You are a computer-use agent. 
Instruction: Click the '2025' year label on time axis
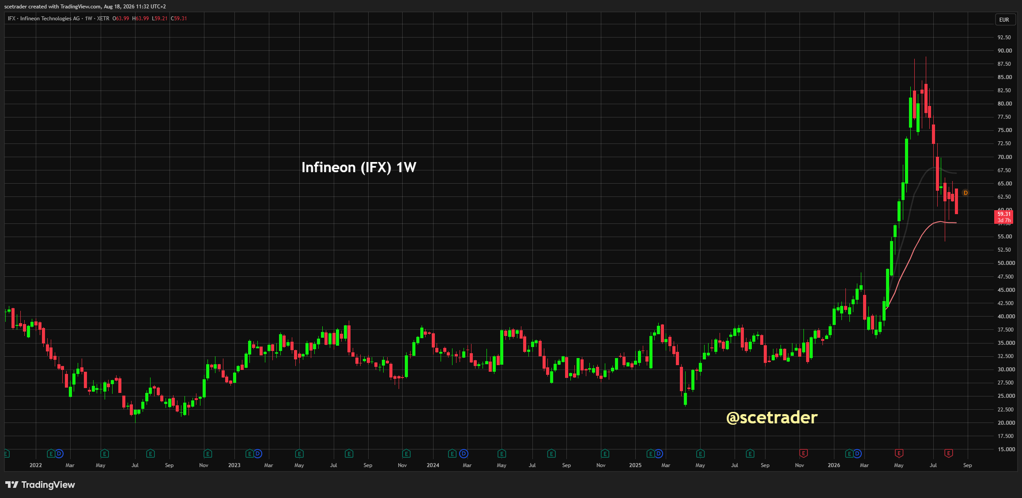pyautogui.click(x=635, y=465)
